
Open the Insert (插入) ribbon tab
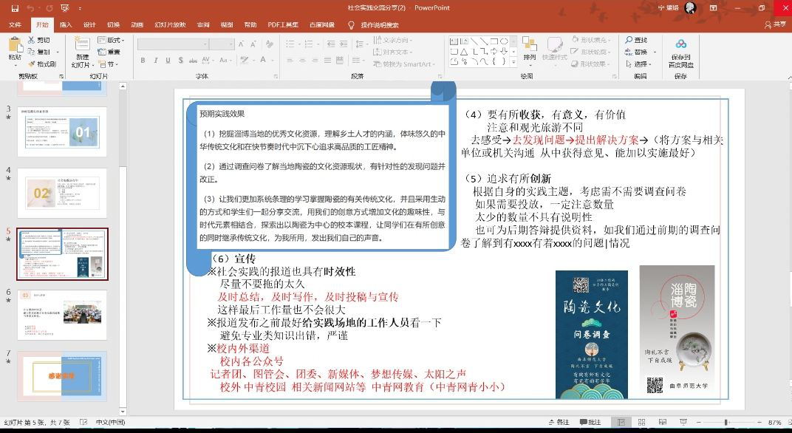[x=66, y=24]
